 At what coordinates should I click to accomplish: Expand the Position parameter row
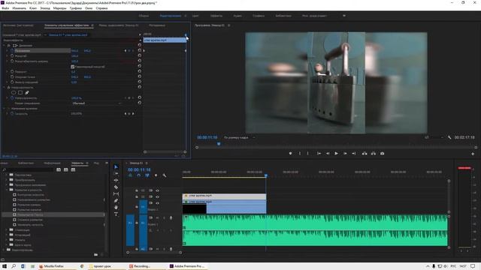click(x=8, y=50)
